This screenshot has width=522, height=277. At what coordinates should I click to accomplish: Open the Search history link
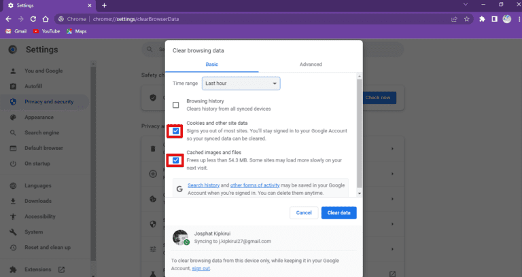(203, 185)
